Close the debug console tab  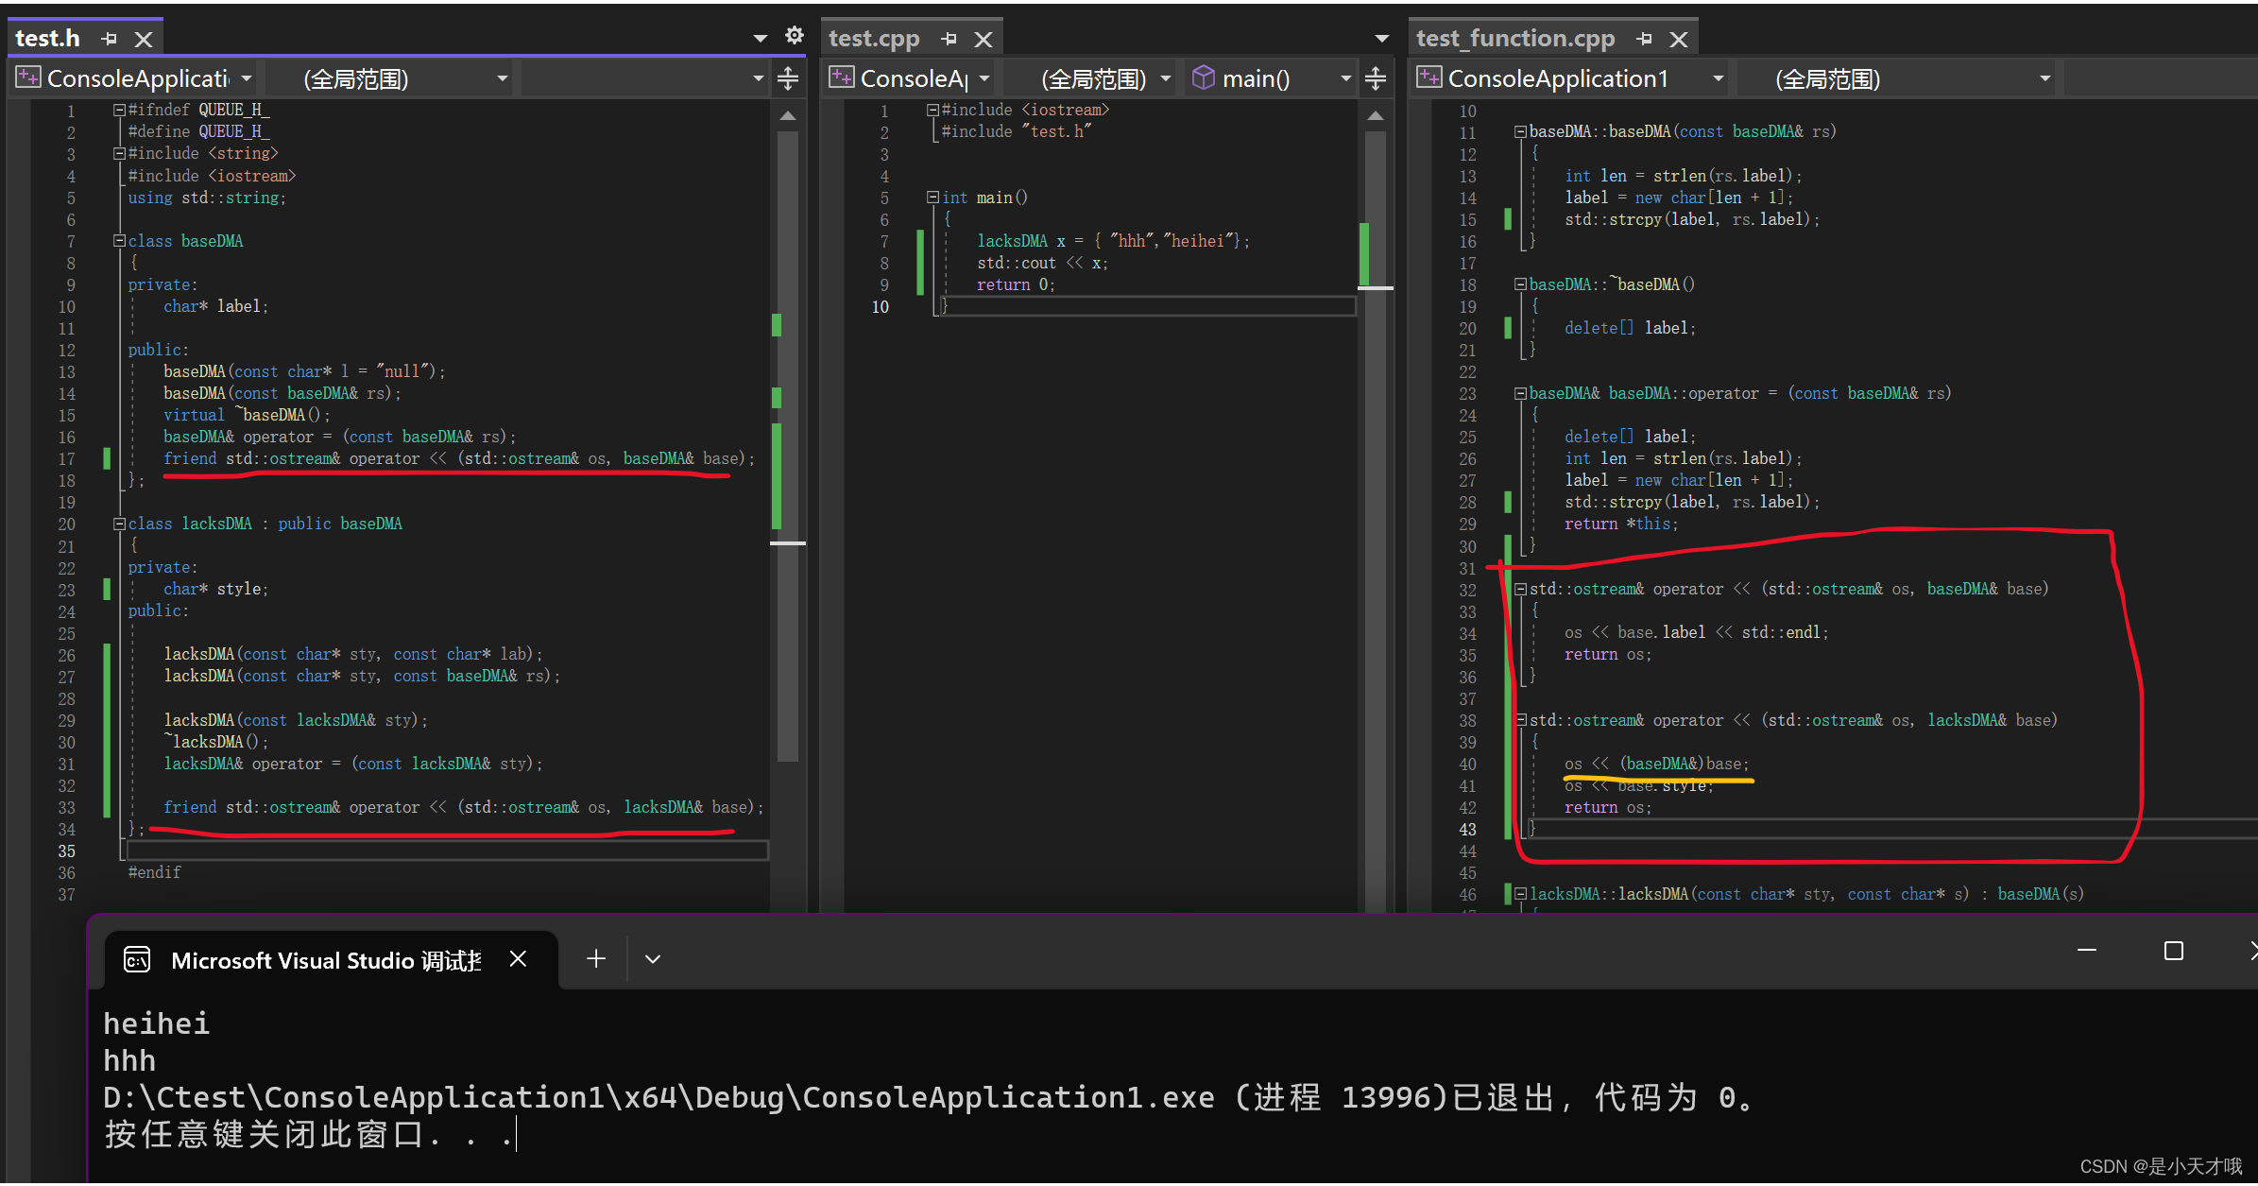click(x=518, y=958)
